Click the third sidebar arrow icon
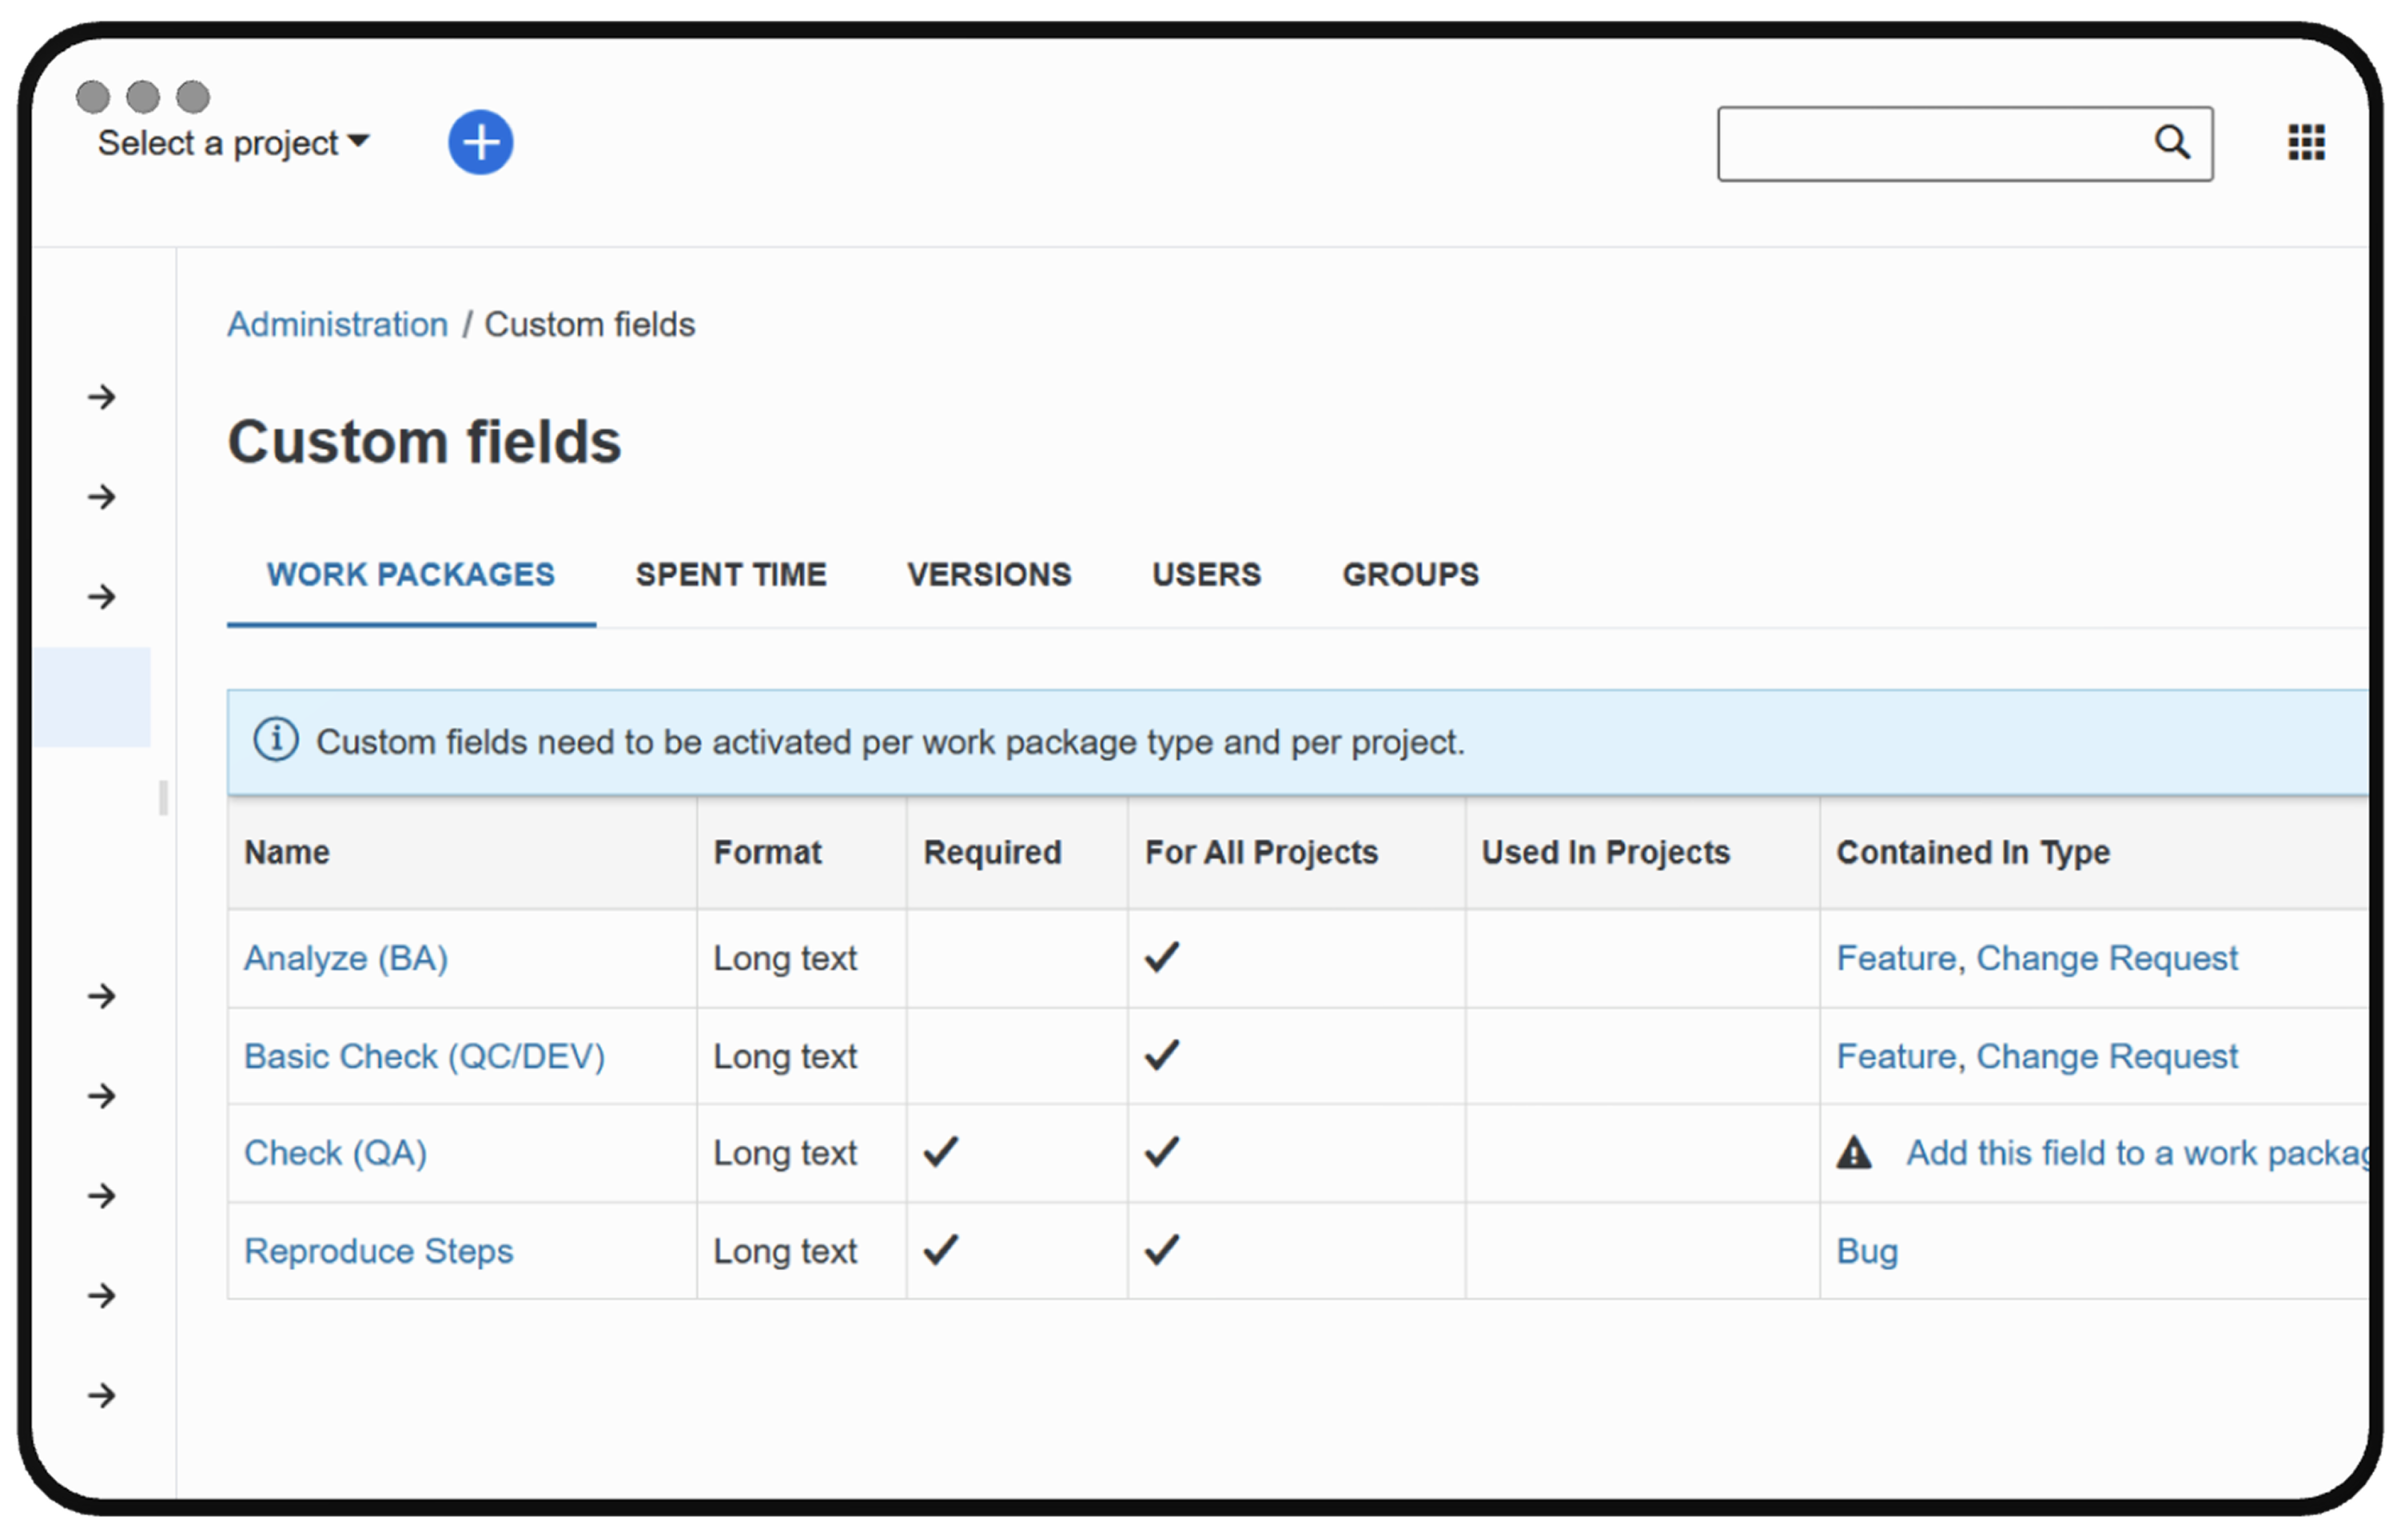Screen dimensions: 2405x1540 point(101,597)
